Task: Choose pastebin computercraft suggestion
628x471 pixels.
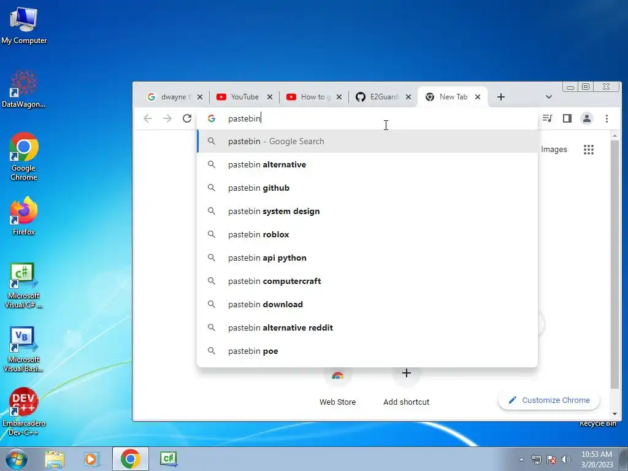Action: (x=367, y=281)
